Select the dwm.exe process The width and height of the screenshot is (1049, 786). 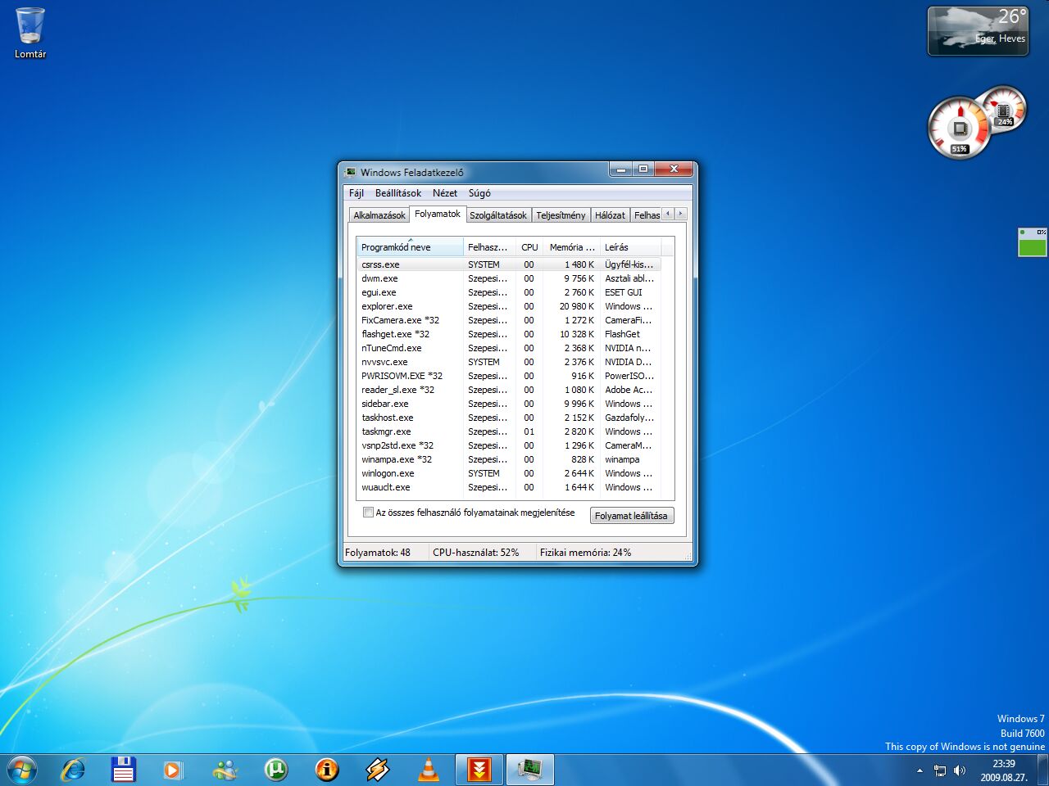[x=509, y=278]
